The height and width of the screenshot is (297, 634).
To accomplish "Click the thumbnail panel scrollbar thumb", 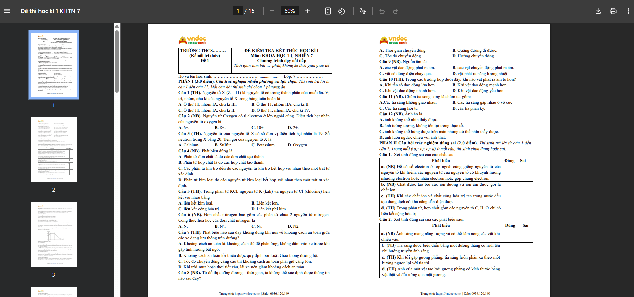I will point(117,61).
